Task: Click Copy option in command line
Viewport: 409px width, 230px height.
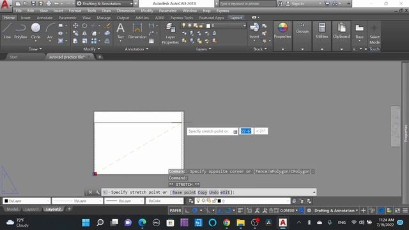Action: [202, 192]
